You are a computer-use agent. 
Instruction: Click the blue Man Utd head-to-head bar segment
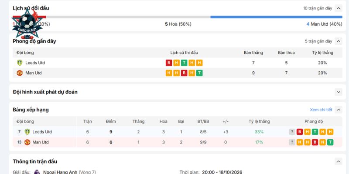pos(276,17)
